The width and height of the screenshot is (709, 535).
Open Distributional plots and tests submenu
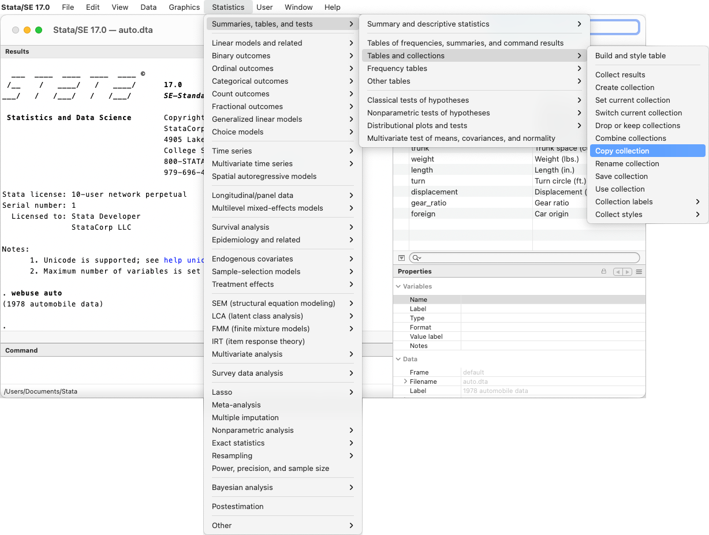pyautogui.click(x=474, y=125)
